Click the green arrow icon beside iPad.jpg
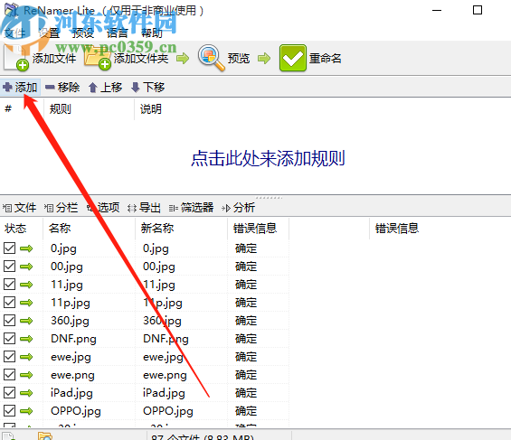This screenshot has height=440, width=511. tap(26, 393)
